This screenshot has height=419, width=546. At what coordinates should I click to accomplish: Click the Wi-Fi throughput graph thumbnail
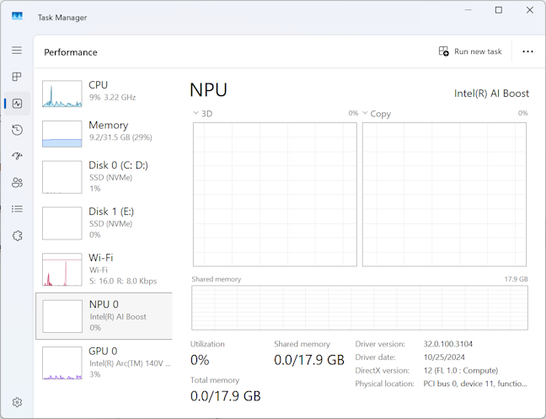tap(62, 270)
